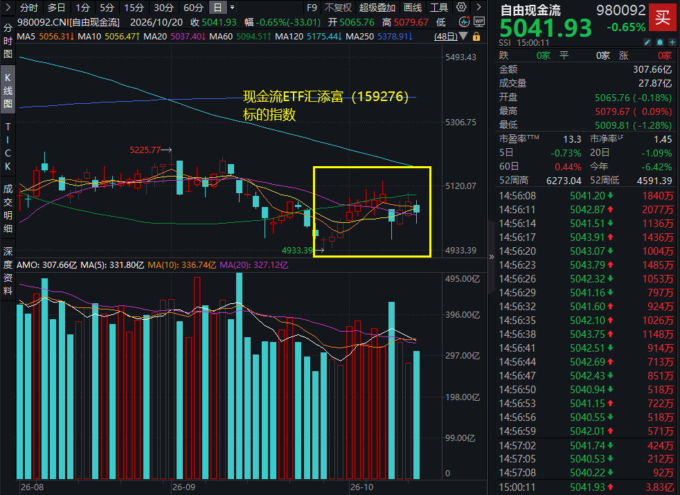Select the 15分 period tab

[134, 8]
